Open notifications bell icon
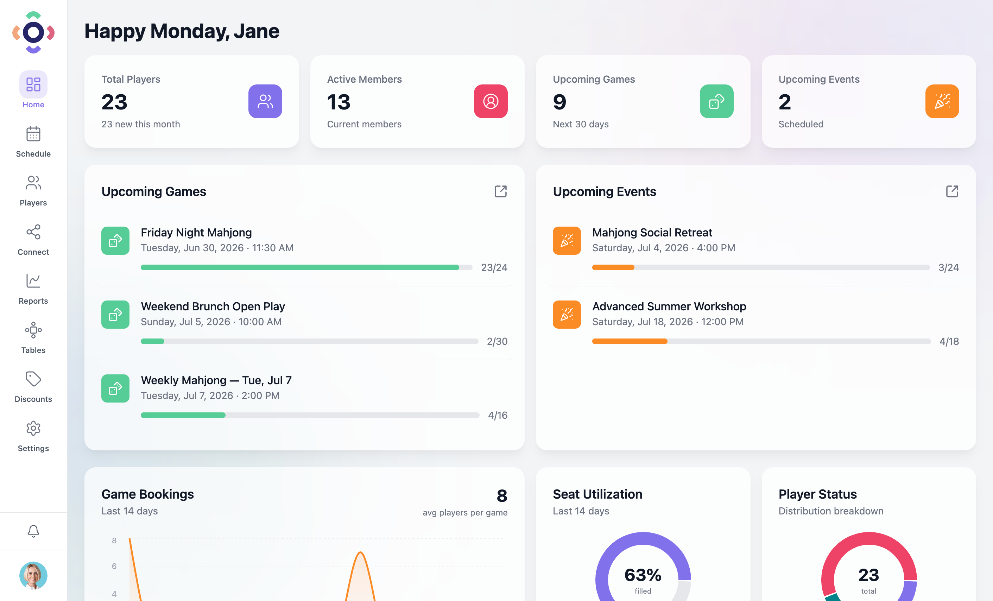The image size is (993, 601). (33, 531)
